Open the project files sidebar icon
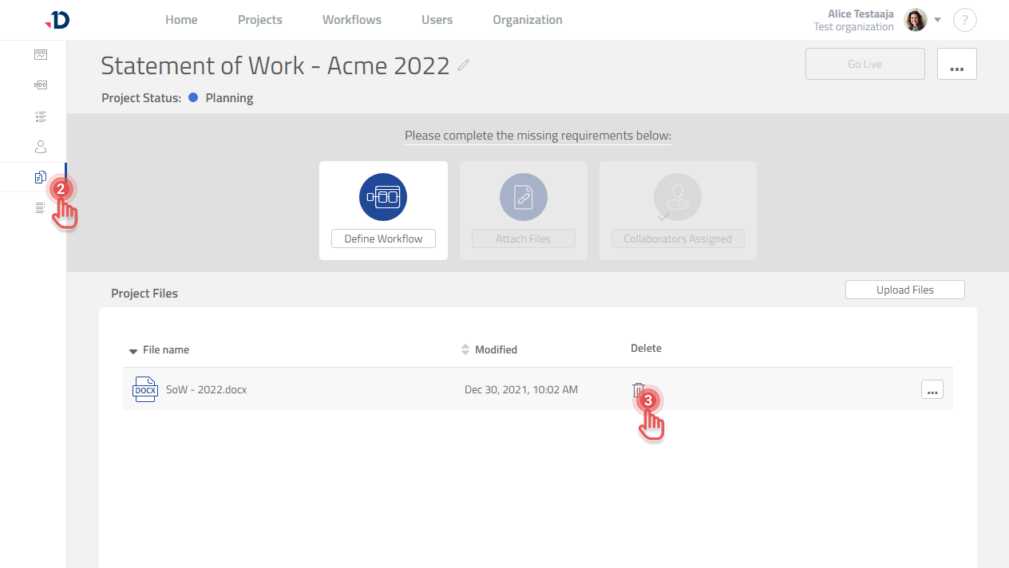 click(x=41, y=177)
